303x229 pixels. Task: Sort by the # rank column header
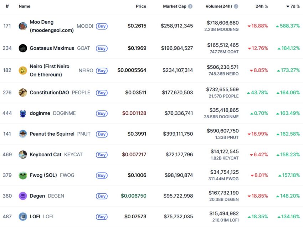point(7,6)
